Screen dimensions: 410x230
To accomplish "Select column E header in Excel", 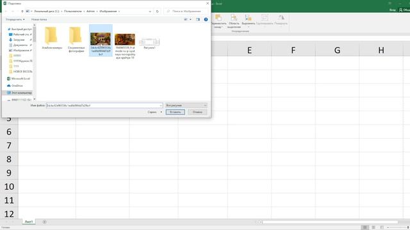I will 249,50.
